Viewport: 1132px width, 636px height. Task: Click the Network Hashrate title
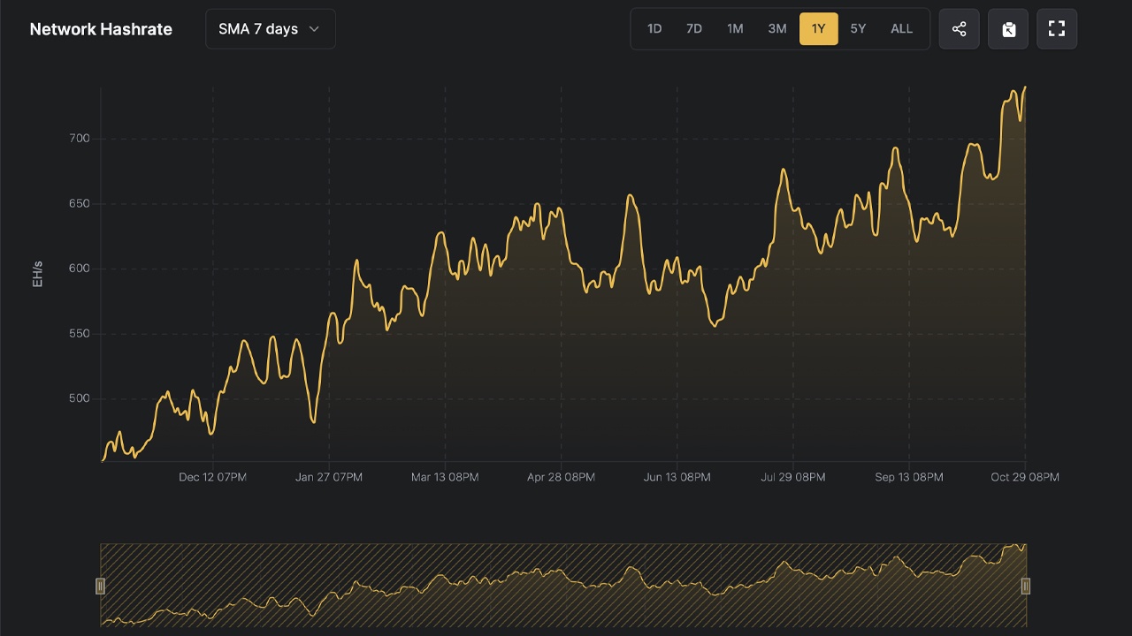coord(100,28)
